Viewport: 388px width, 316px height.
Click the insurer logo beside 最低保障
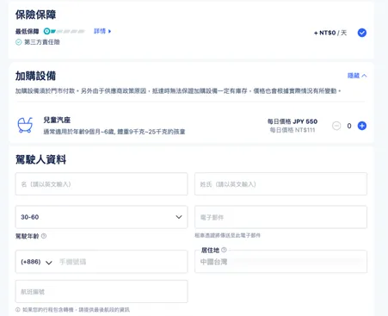pos(64,31)
